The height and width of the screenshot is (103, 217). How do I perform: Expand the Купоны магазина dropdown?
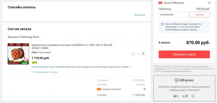pyautogui.click(x=145, y=89)
